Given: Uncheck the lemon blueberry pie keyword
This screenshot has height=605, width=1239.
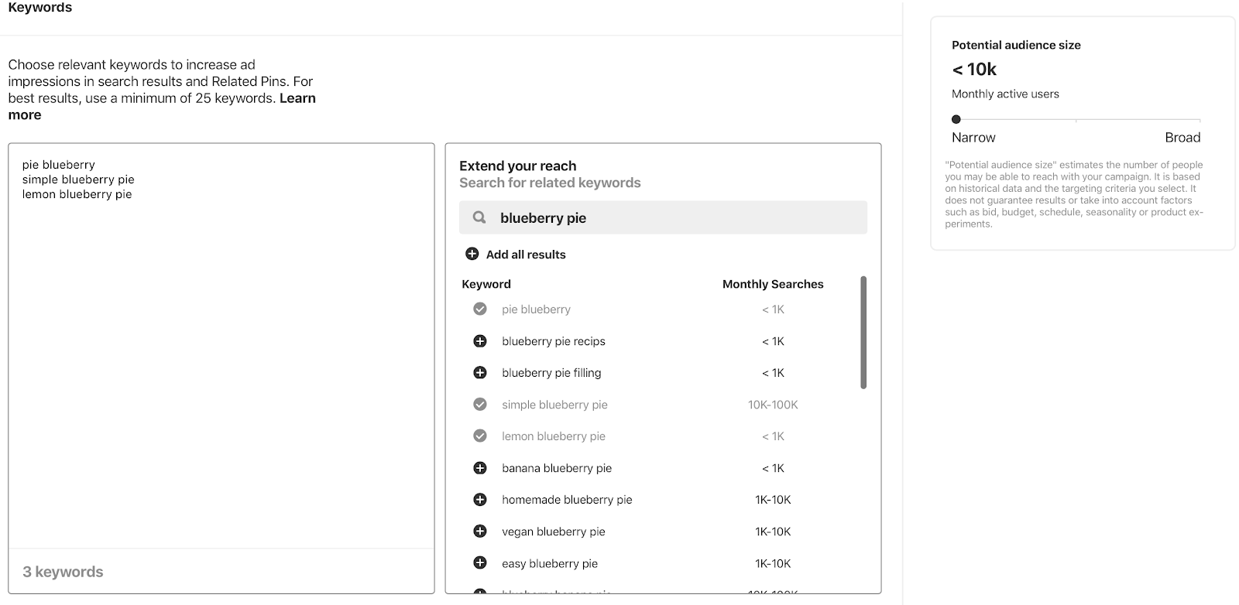Looking at the screenshot, I should pos(480,436).
